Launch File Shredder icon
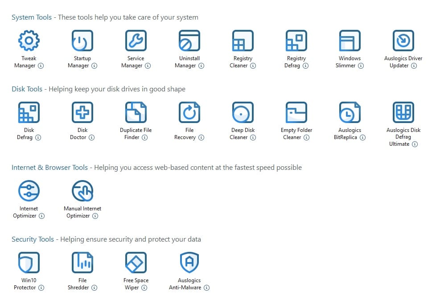 (x=82, y=263)
